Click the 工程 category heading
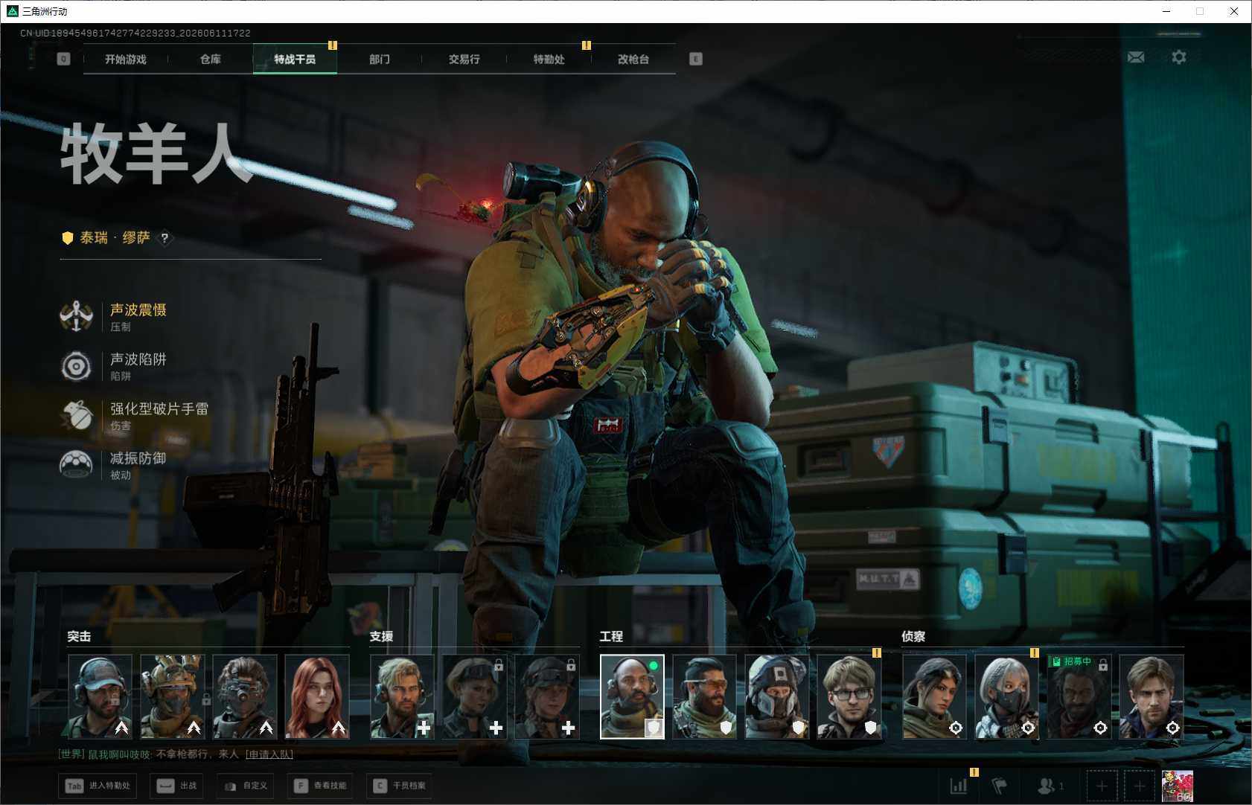This screenshot has width=1252, height=805. click(x=611, y=636)
